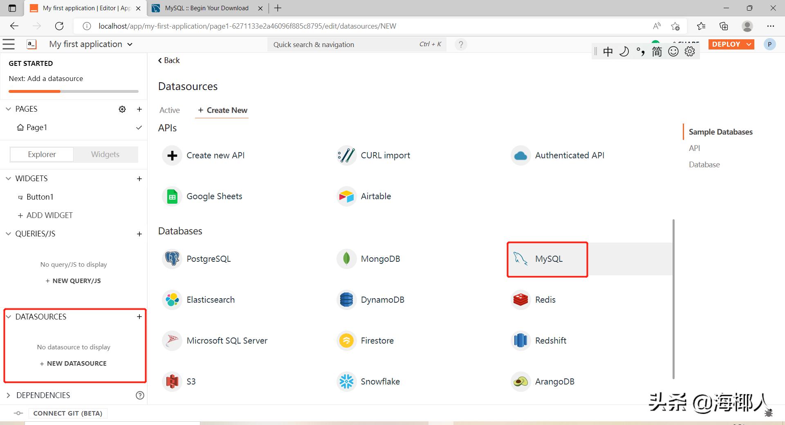Switch to the Active datasources tab
The image size is (785, 425).
click(169, 110)
